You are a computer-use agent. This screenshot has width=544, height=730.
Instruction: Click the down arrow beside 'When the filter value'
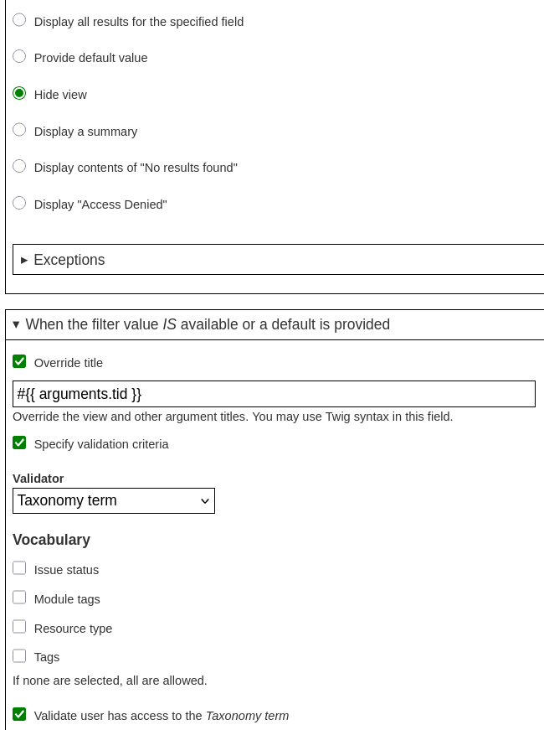pyautogui.click(x=16, y=324)
